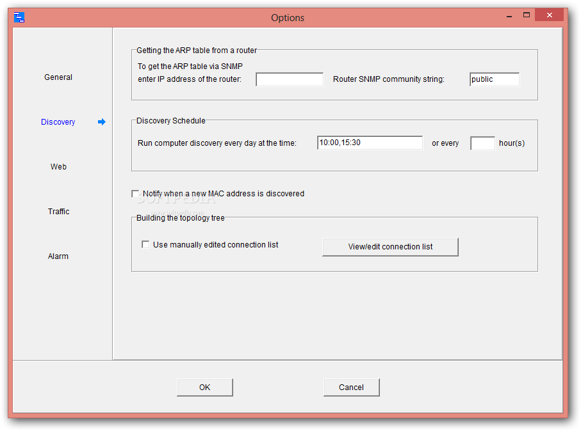Click the discovery time schedule field
This screenshot has width=581, height=431.
370,143
